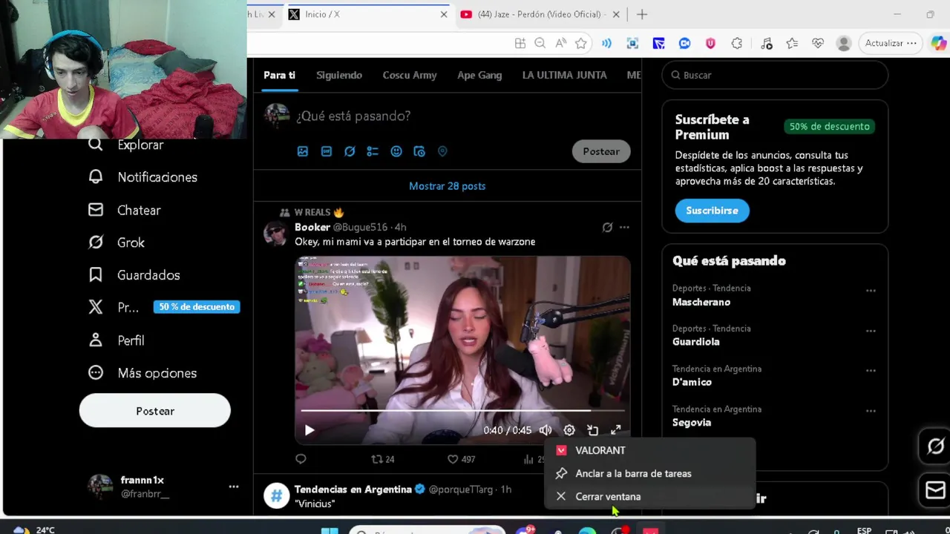Open video settings gear icon

tap(569, 430)
